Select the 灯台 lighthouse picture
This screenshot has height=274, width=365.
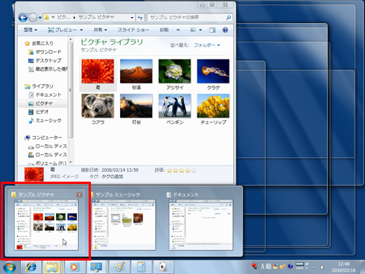click(x=136, y=109)
